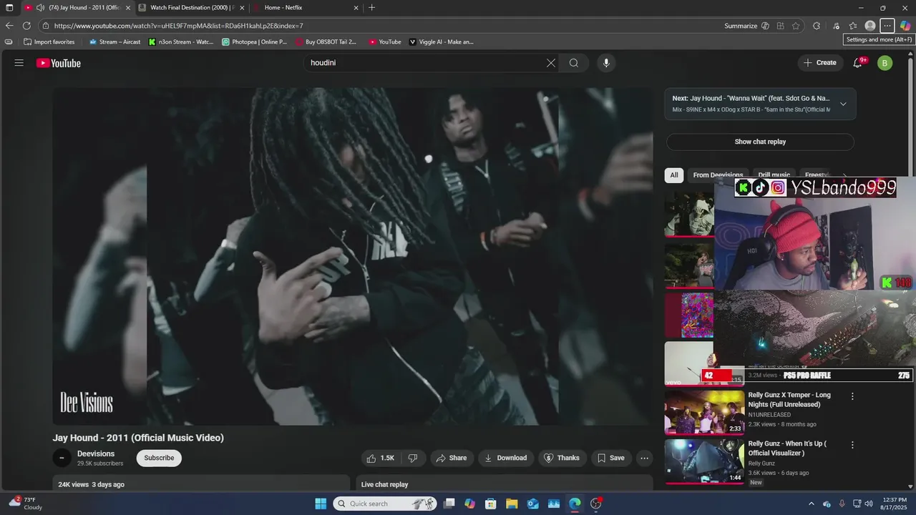Open YouTube bookmark in favorites bar
Image resolution: width=916 pixels, height=515 pixels.
[x=385, y=42]
